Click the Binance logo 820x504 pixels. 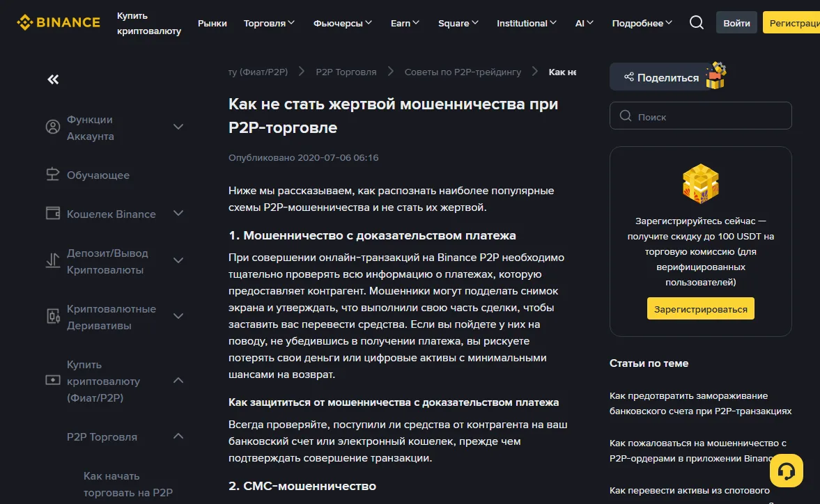click(58, 22)
